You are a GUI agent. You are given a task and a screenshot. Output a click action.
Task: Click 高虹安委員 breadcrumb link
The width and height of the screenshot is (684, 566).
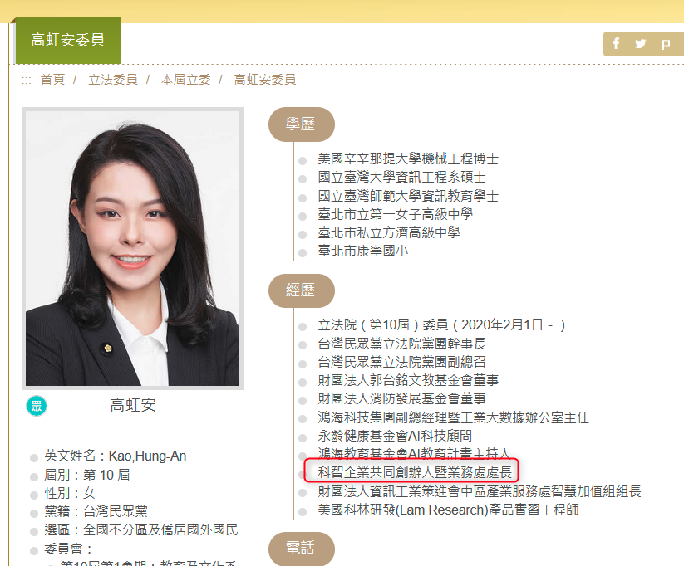point(265,80)
